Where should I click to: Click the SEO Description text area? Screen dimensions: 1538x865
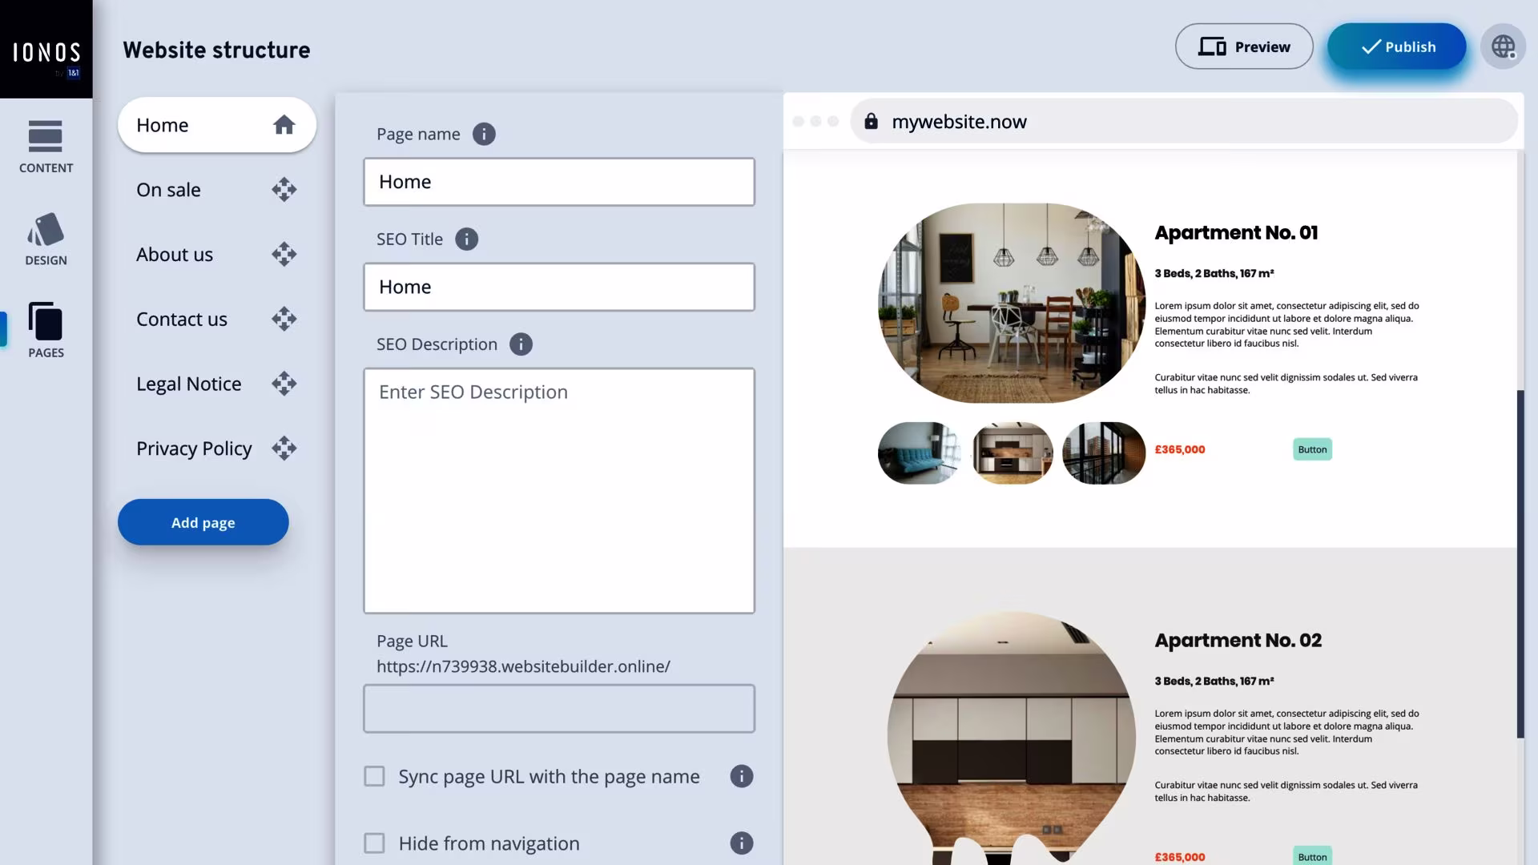click(559, 491)
